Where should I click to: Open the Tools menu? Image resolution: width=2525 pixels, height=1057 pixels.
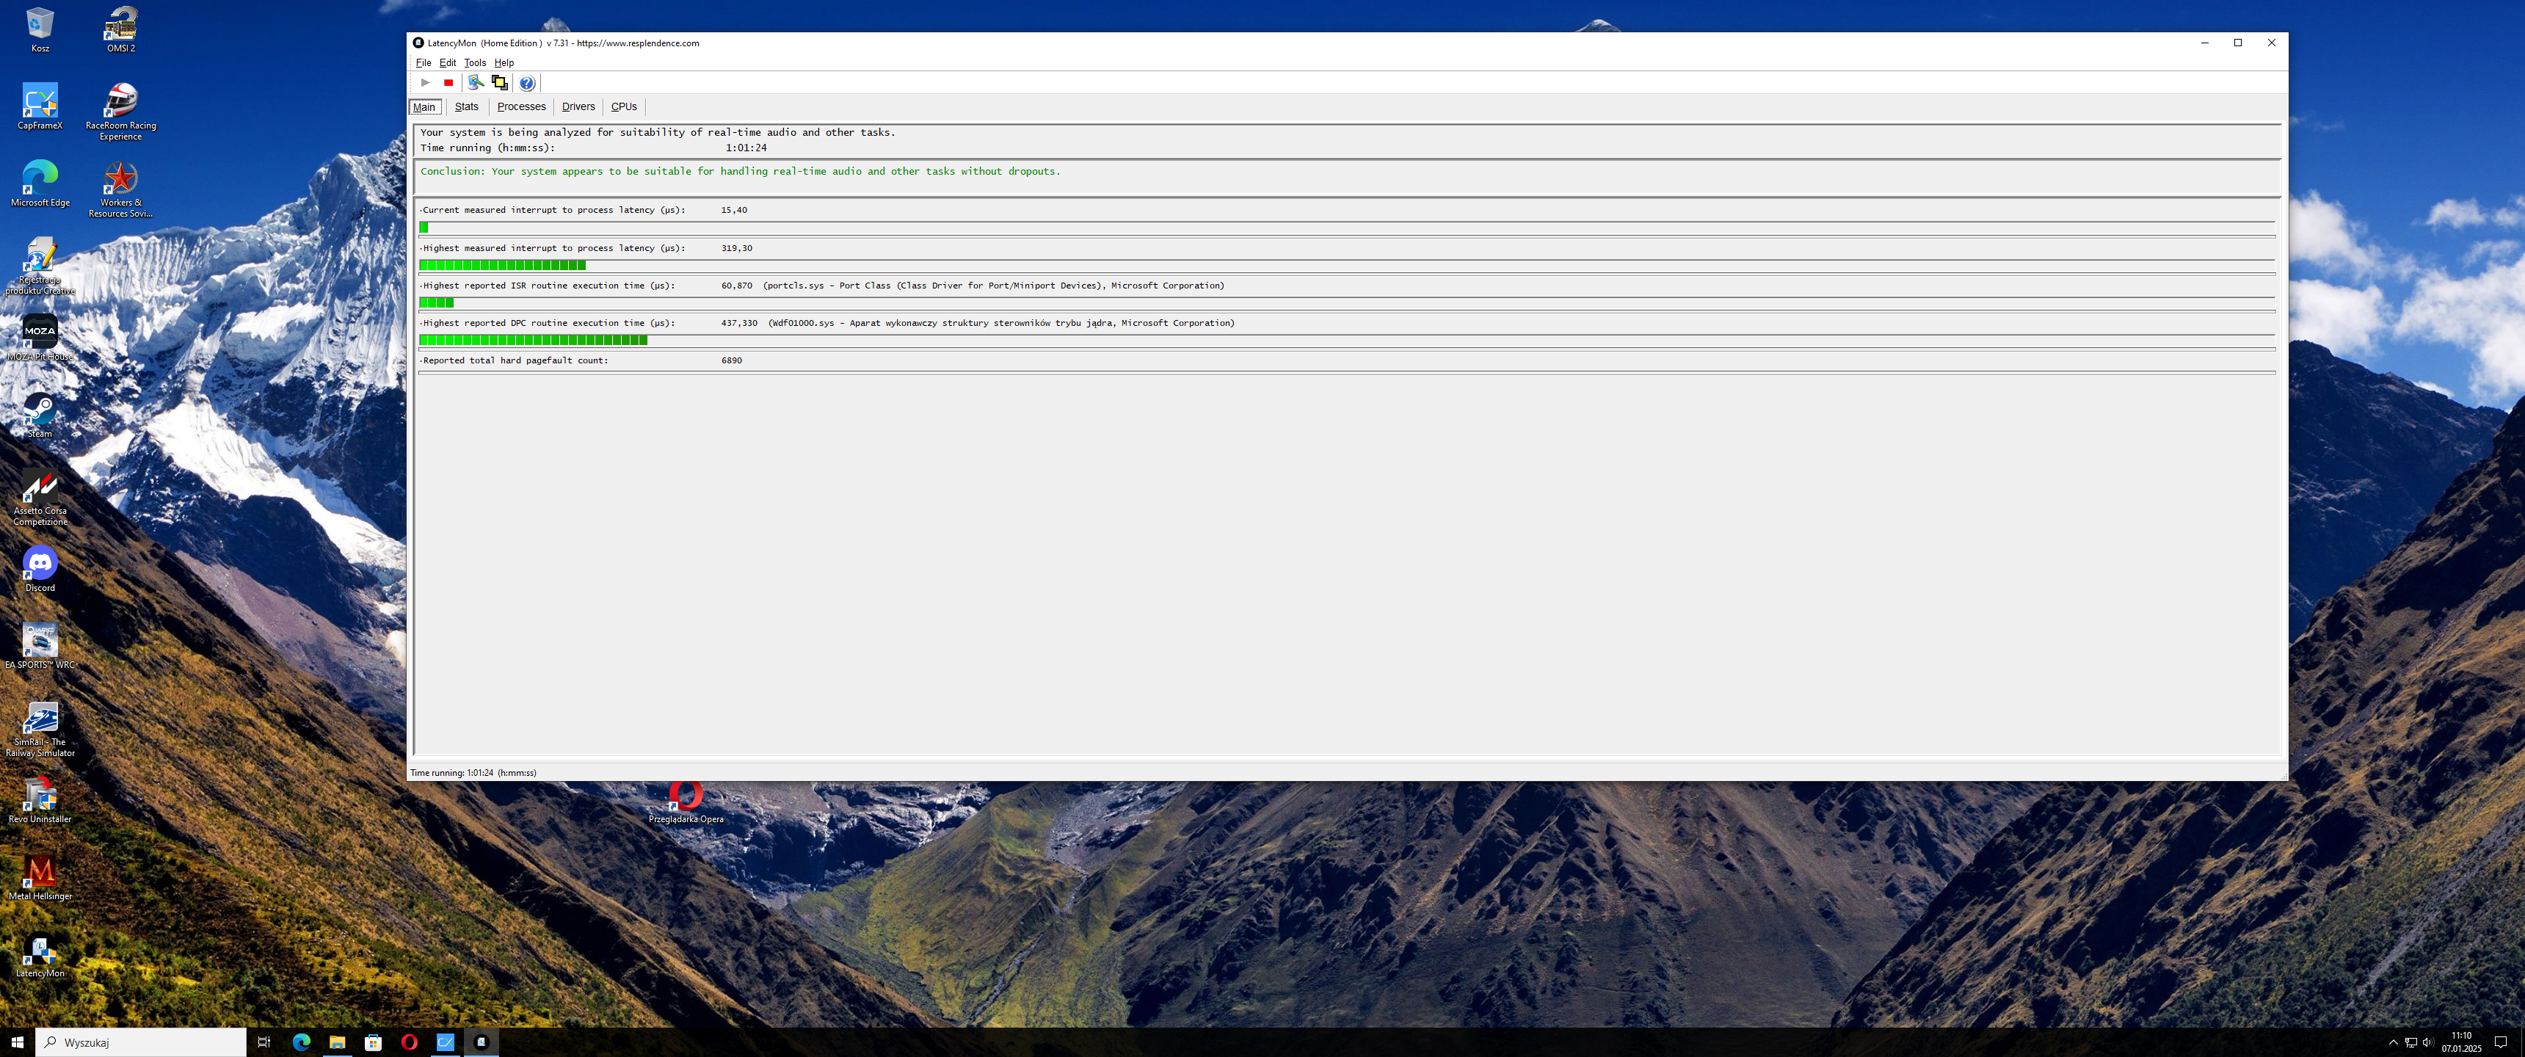coord(474,62)
